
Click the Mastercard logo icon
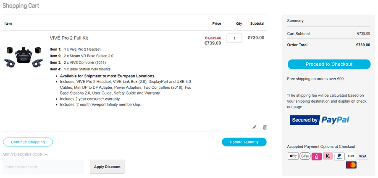coord(351,165)
